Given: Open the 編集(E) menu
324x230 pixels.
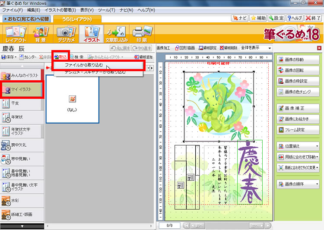Looking at the screenshot, I should 33,10.
